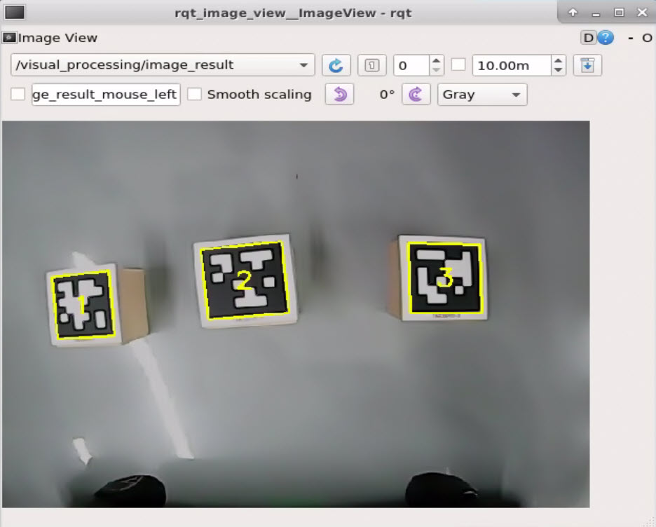Open the Gray color scheme dropdown
The image size is (656, 527).
pos(482,94)
